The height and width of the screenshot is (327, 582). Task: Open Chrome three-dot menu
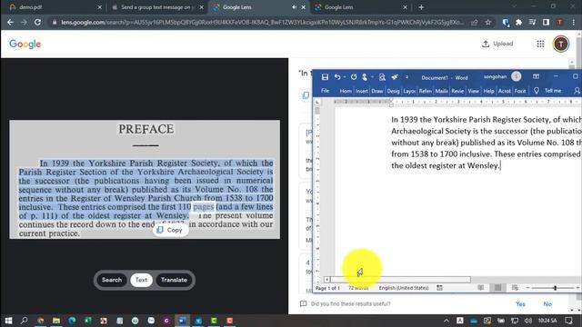(574, 22)
